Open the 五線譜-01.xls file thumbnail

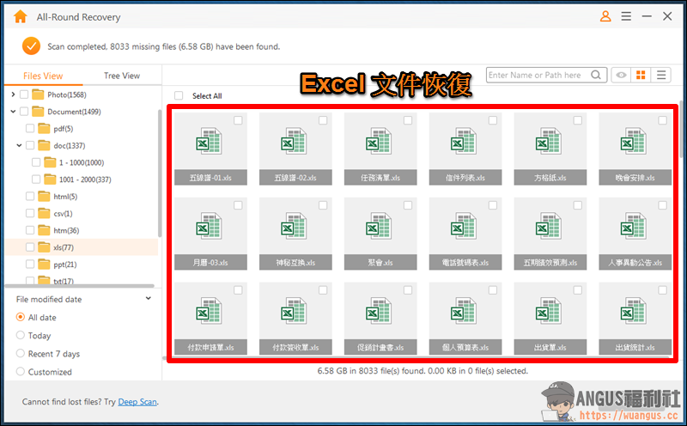tap(210, 149)
